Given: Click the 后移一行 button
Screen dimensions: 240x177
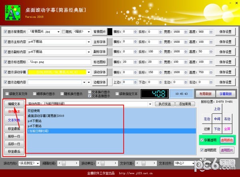Looking at the screenshot, I should click(14, 144).
